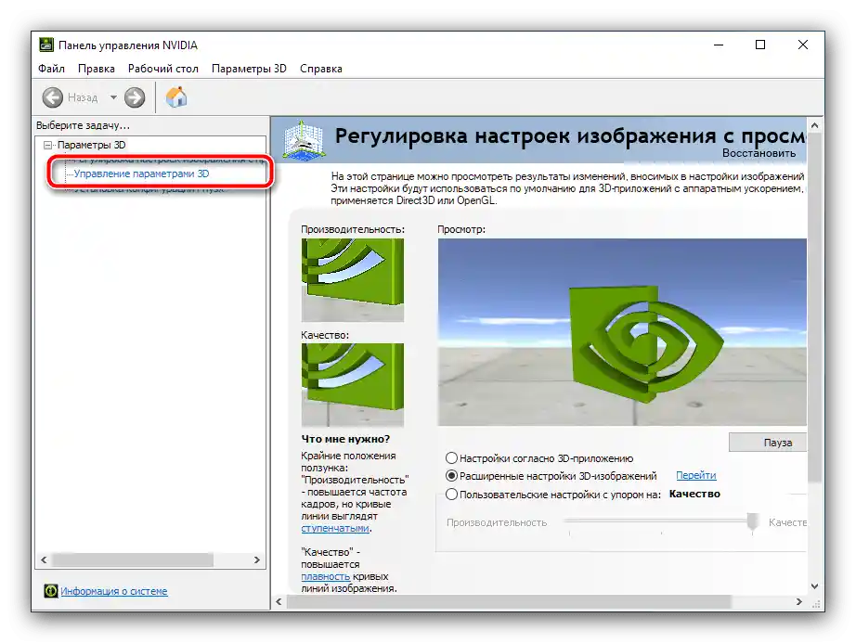Click the task tree horizontal scrollbar thumb
The height and width of the screenshot is (643, 856).
point(133,560)
